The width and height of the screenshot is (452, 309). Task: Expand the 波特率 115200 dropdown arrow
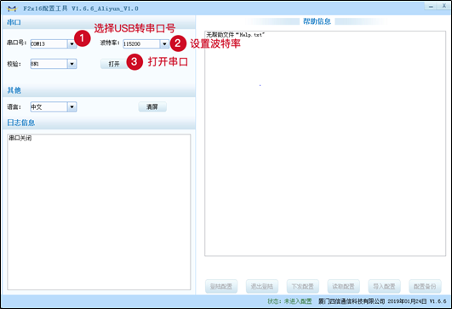(x=164, y=43)
